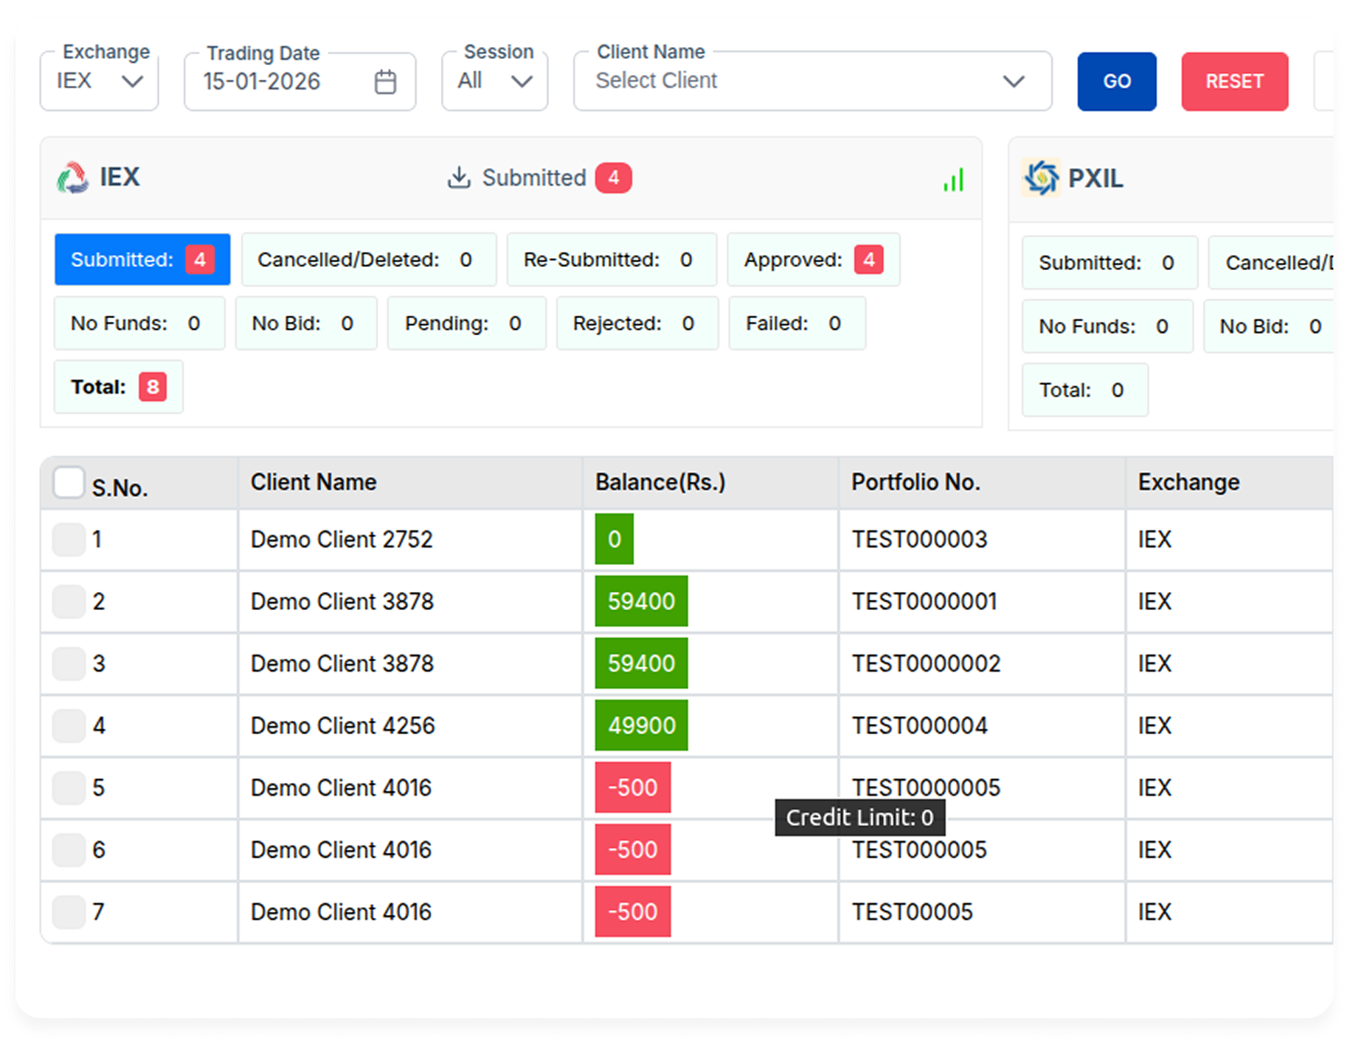Switch to the Approved status filter

point(813,260)
